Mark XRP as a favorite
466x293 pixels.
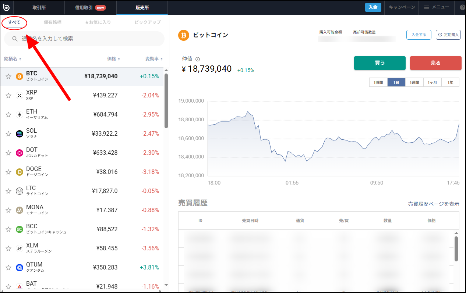coord(8,95)
